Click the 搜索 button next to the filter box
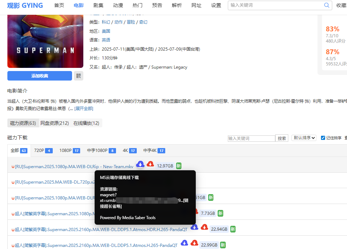The height and width of the screenshot is (249, 347). [x=282, y=138]
